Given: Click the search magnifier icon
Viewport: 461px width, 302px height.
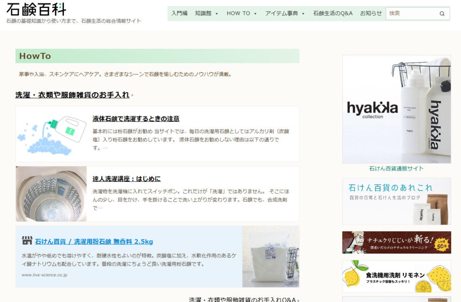Looking at the screenshot, I should click(442, 14).
